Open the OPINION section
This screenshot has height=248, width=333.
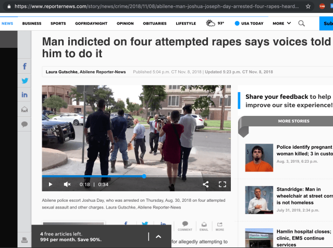(125, 23)
